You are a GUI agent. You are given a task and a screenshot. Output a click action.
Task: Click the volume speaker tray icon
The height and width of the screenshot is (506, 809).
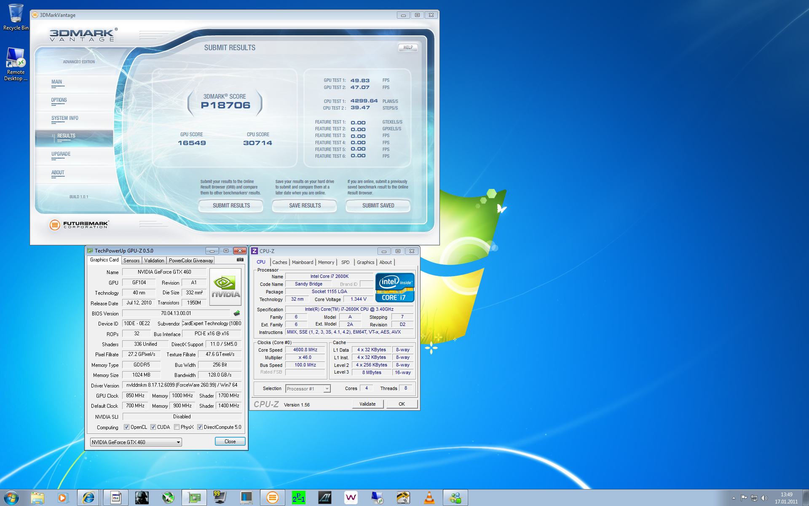pos(764,498)
